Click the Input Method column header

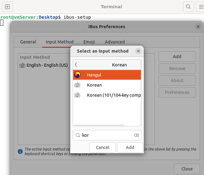(35, 57)
